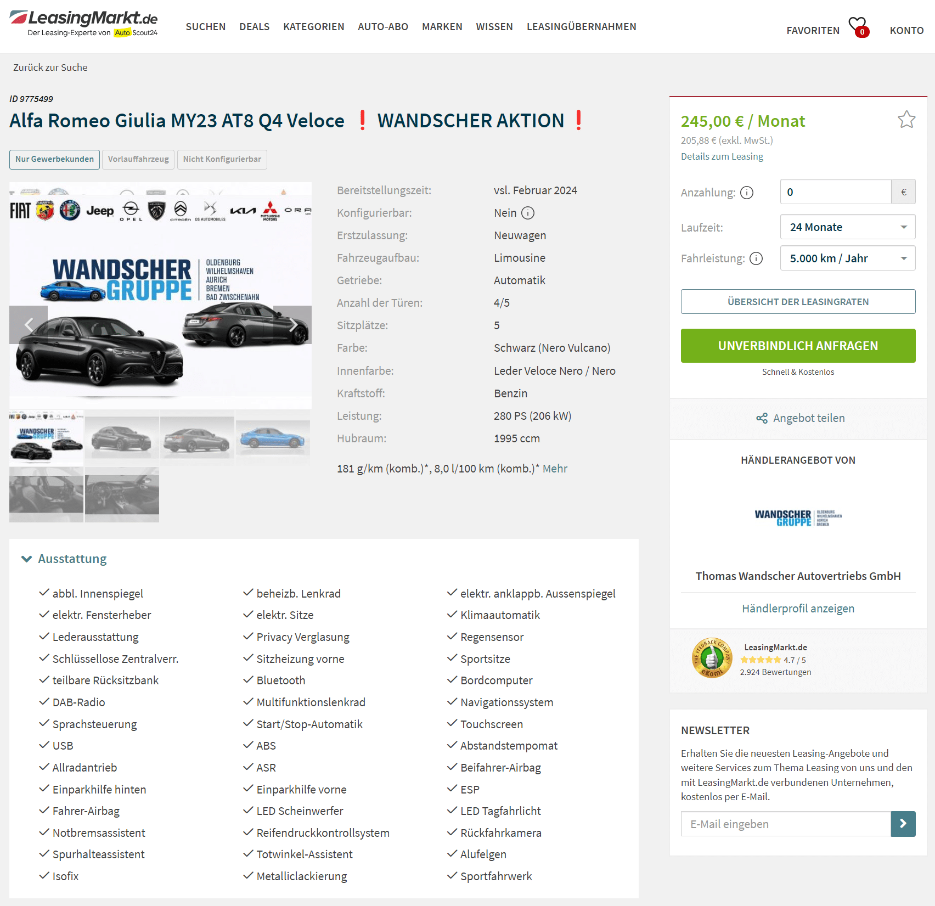Click the E-Mail eingeben field
The width and height of the screenshot is (935, 906).
pyautogui.click(x=786, y=824)
